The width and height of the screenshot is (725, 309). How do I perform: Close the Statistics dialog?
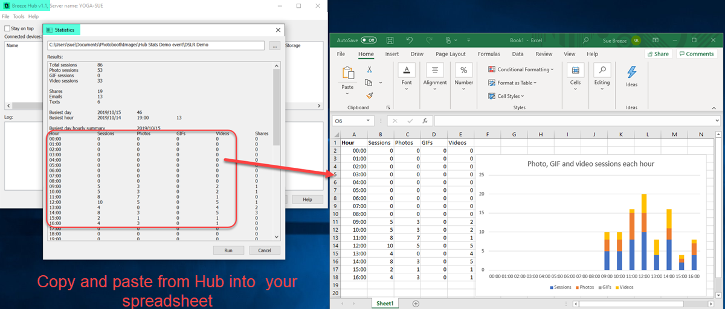point(278,30)
